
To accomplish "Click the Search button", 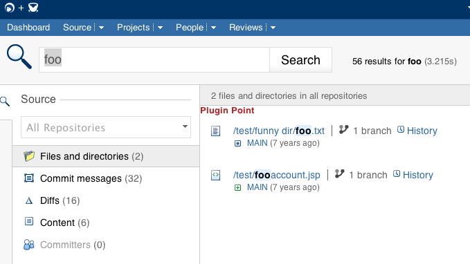I will coord(300,60).
